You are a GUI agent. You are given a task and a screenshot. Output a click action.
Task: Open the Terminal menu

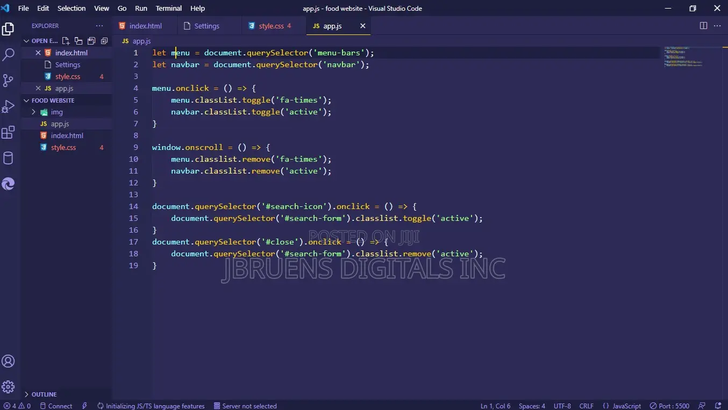[x=169, y=8]
